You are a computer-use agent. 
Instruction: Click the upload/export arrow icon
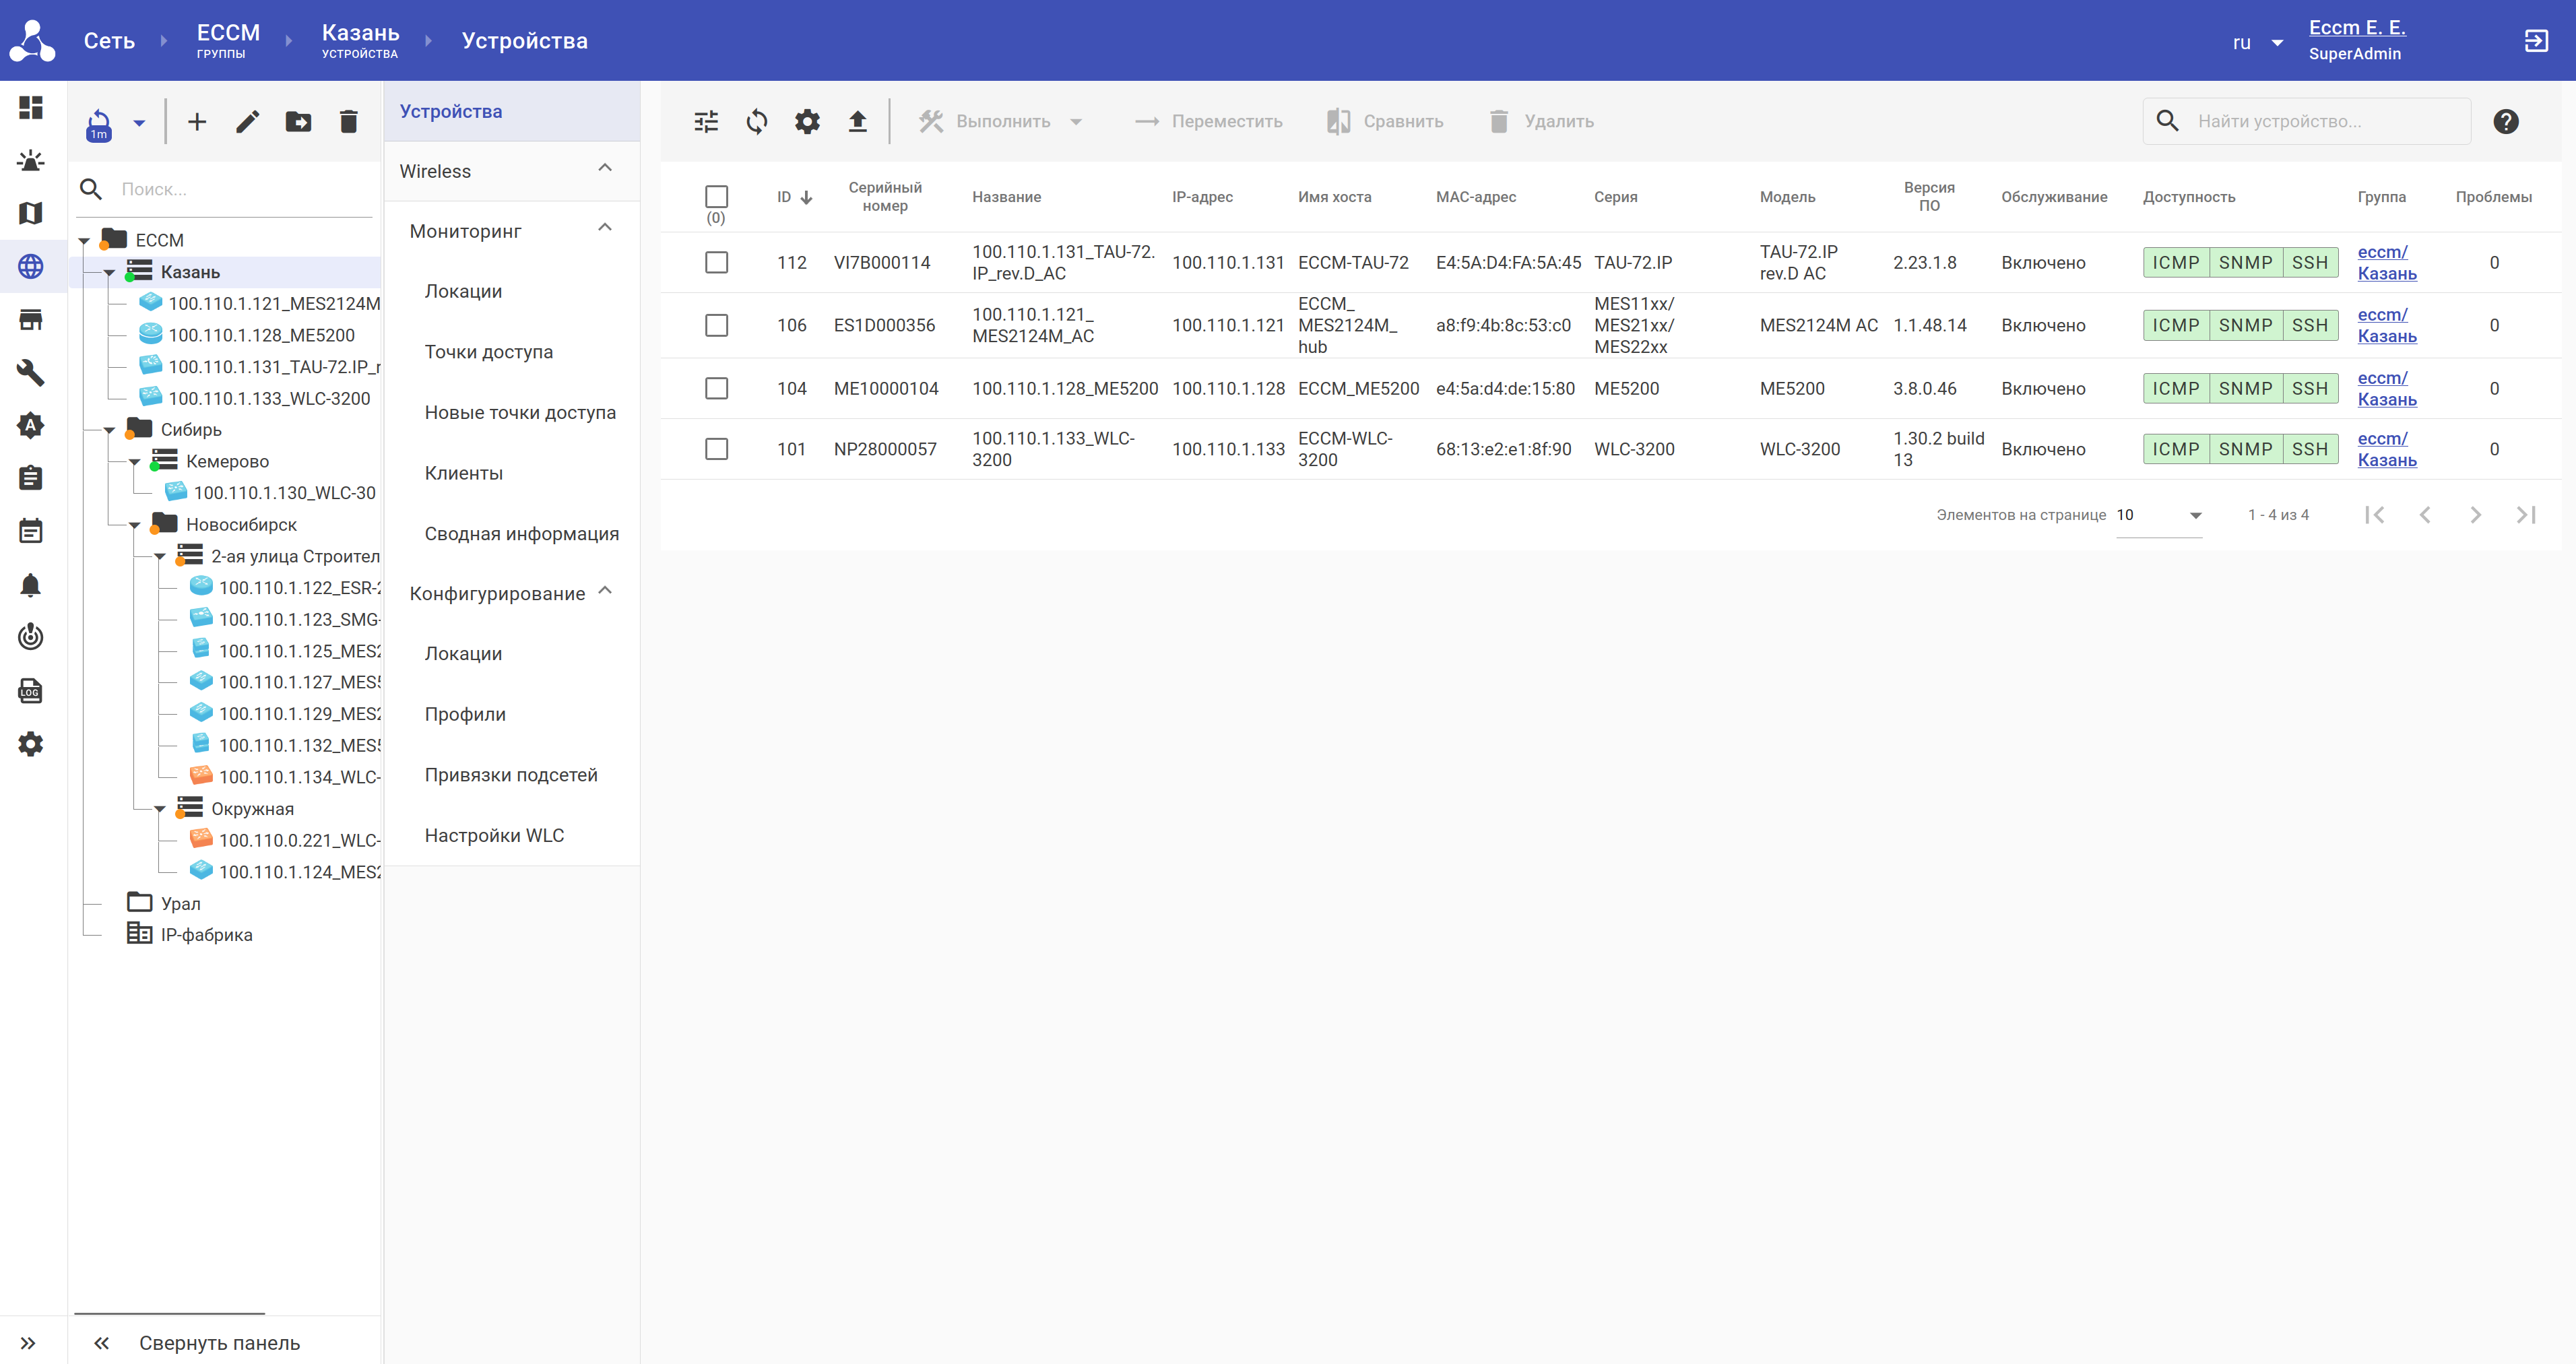point(857,121)
